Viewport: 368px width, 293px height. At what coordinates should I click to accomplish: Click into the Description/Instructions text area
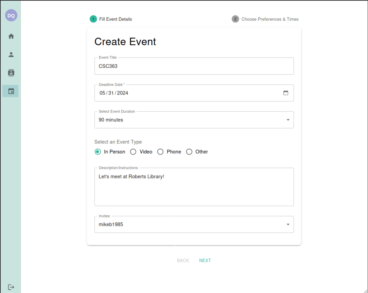[194, 187]
